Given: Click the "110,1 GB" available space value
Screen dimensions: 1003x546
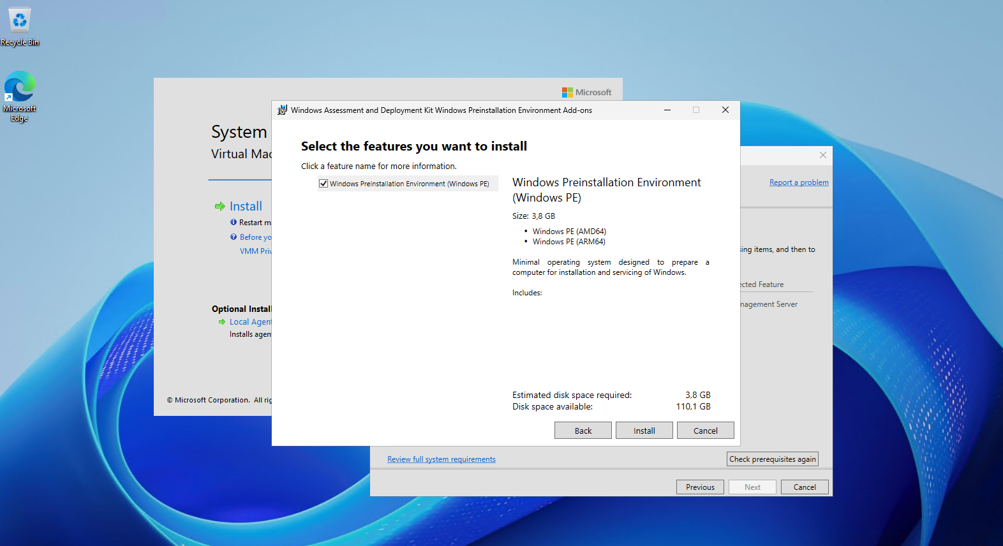Looking at the screenshot, I should (x=694, y=407).
